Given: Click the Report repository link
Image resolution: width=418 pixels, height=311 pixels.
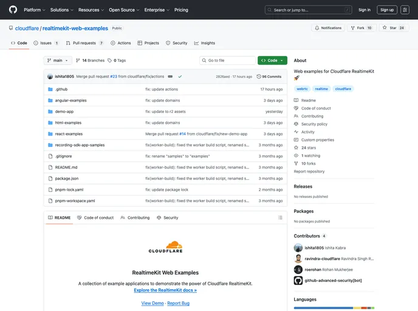Looking at the screenshot, I should (309, 171).
